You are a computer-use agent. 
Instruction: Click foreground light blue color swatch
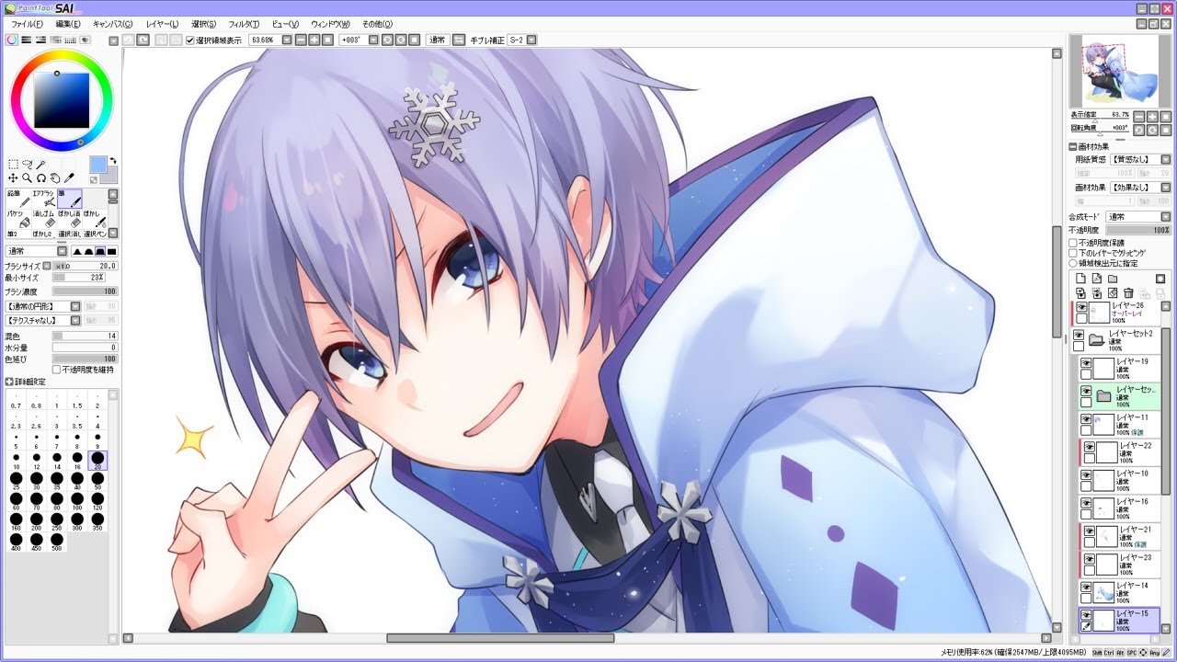point(97,165)
